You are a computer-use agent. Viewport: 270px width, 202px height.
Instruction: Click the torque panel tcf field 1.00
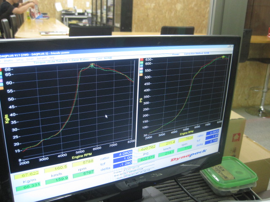point(123,159)
